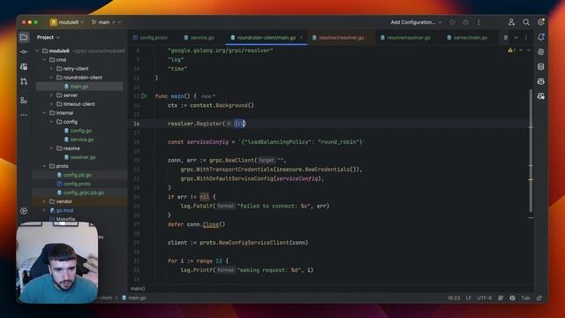Open the Database tool window icon
Viewport: 565px width, 318px height.
pyautogui.click(x=541, y=67)
